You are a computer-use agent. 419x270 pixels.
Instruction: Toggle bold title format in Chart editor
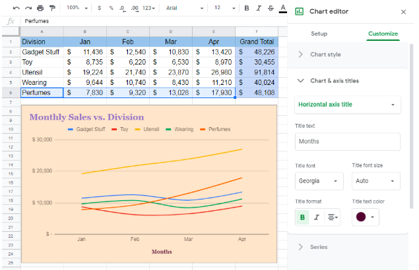(x=302, y=217)
